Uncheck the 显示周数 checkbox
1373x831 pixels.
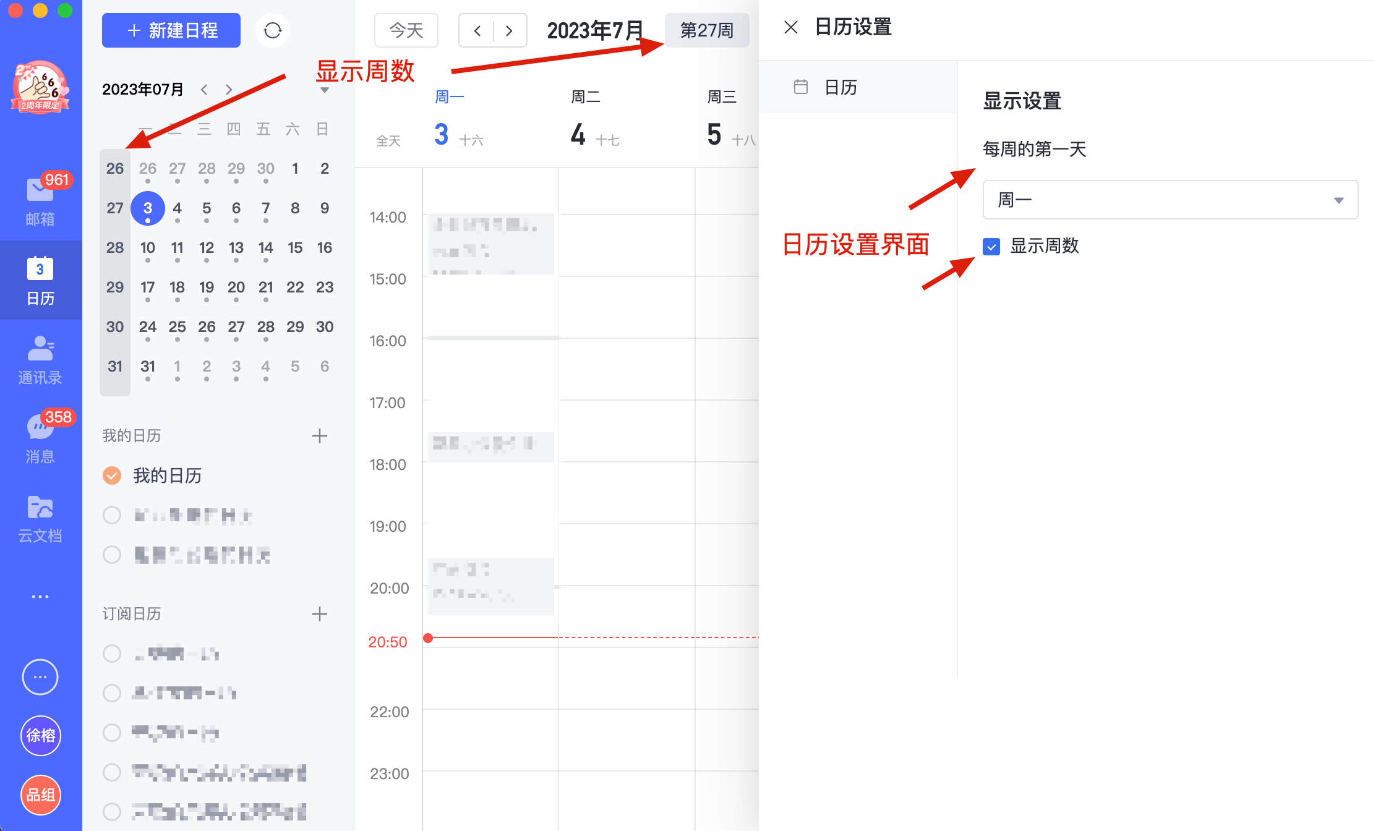tap(991, 247)
